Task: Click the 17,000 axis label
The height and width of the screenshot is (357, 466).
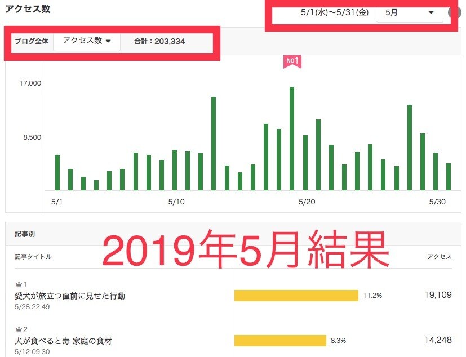Action: point(30,83)
